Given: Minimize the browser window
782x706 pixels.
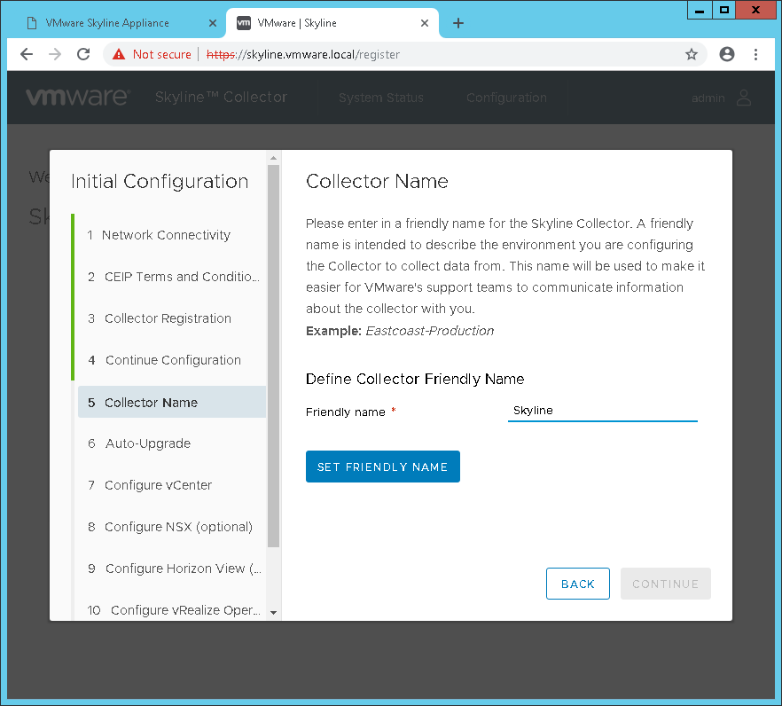Looking at the screenshot, I should pyautogui.click(x=700, y=10).
